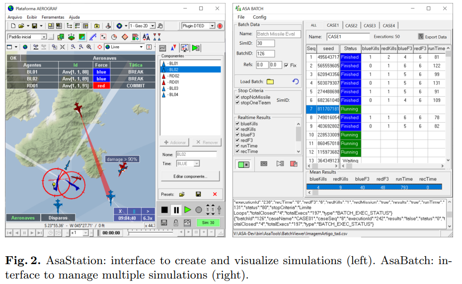Image resolution: width=462 pixels, height=284 pixels.
Task: Open the Padrão inicial dropdown
Action: [44, 37]
